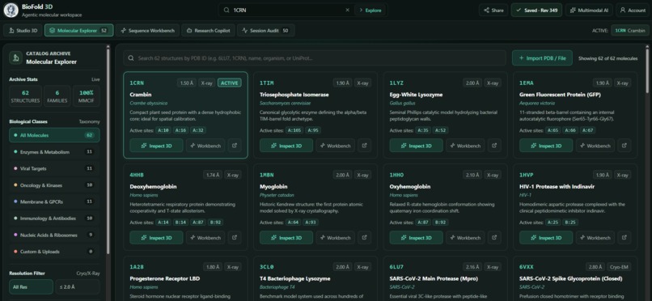The height and width of the screenshot is (301, 652).
Task: Select the ≤ 2.0 Å resolution filter
Action: click(x=78, y=287)
